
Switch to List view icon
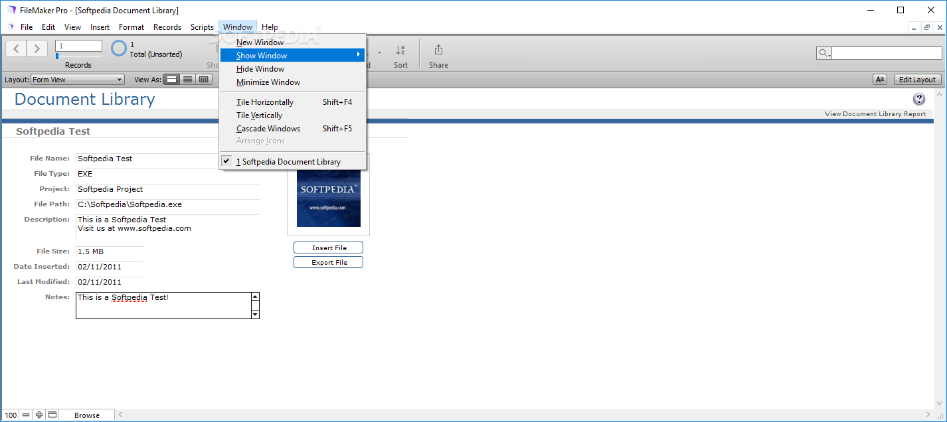(x=188, y=80)
